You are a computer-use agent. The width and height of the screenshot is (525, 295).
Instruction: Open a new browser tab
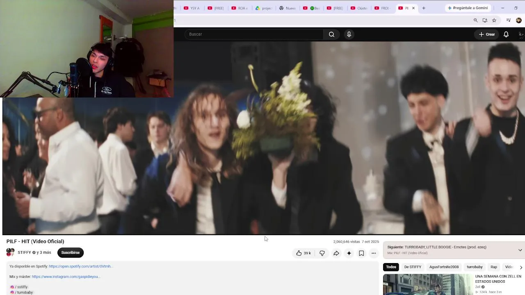(x=424, y=8)
